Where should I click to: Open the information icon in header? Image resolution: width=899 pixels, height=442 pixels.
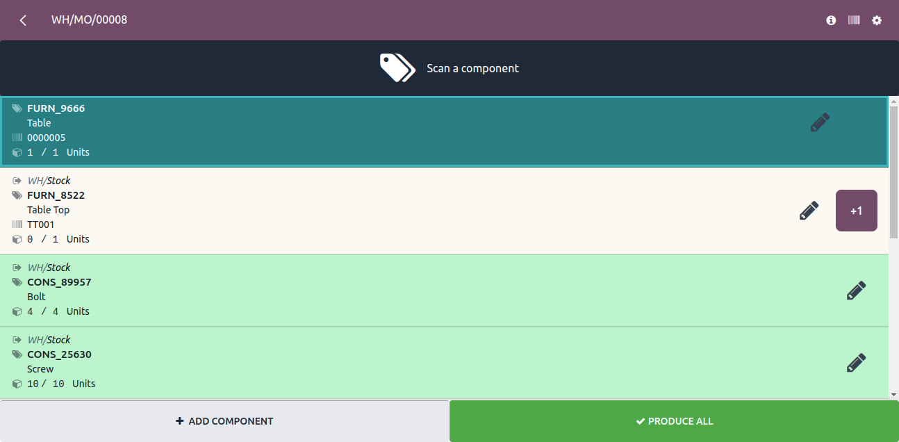click(x=831, y=20)
